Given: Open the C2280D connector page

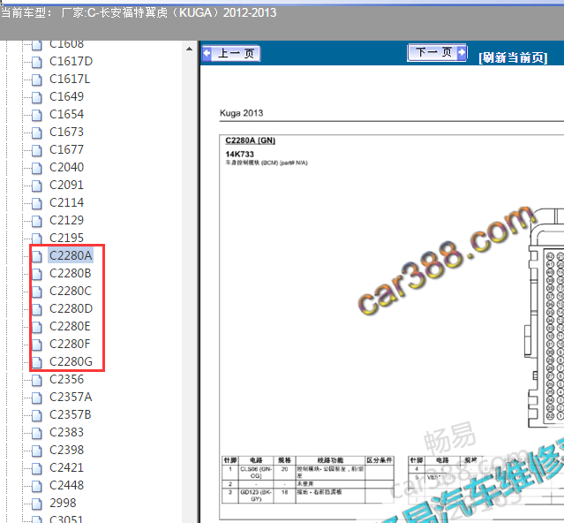Looking at the screenshot, I should (x=71, y=308).
